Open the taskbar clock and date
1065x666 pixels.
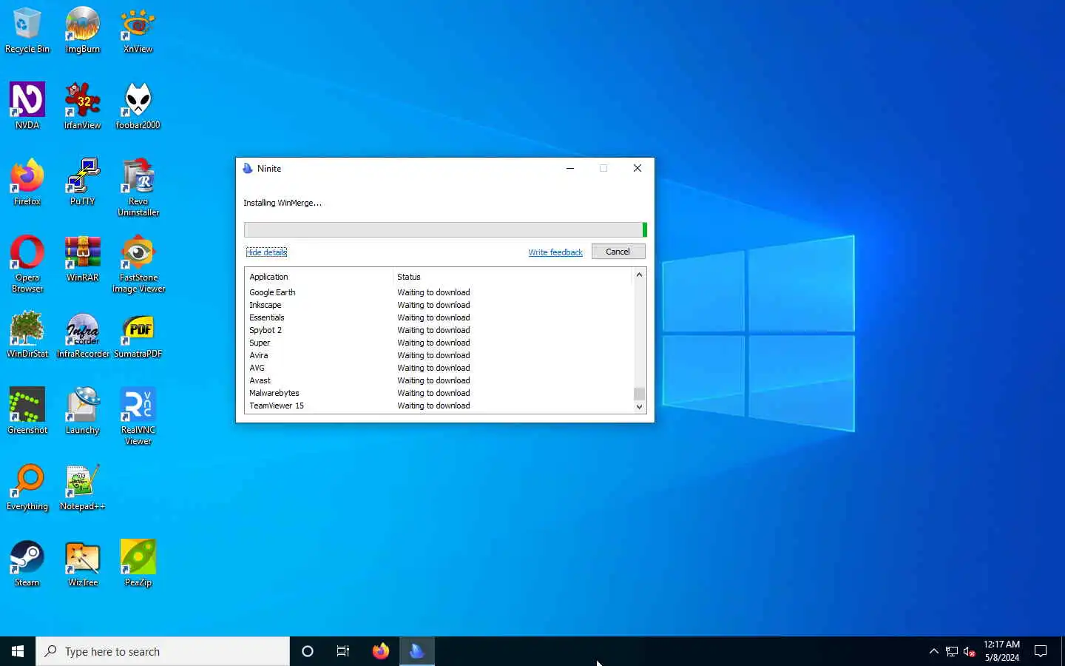pyautogui.click(x=1001, y=651)
